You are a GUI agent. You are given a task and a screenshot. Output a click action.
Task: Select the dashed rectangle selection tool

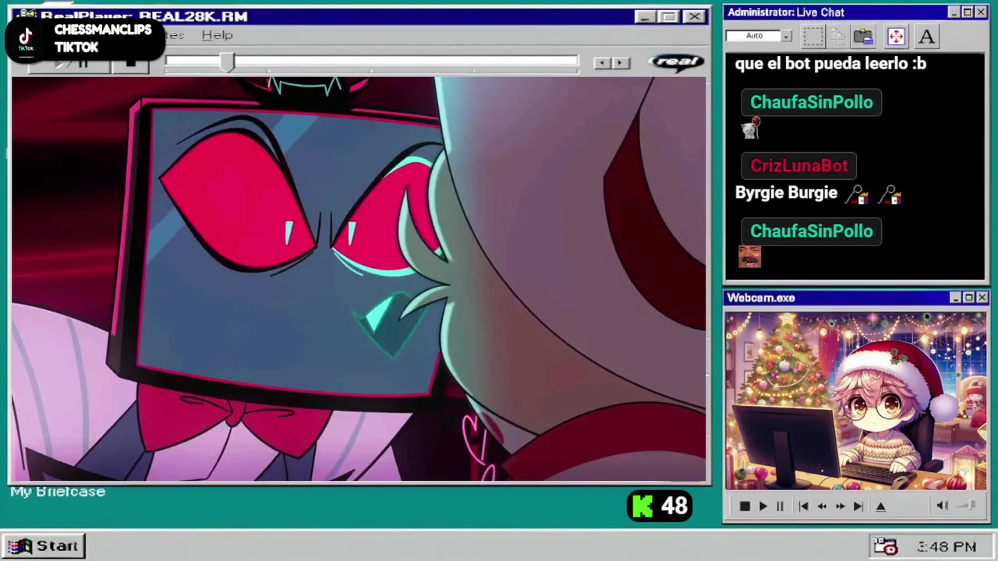tap(813, 37)
